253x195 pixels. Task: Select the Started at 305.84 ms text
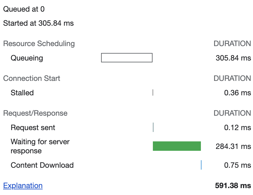(x=38, y=23)
